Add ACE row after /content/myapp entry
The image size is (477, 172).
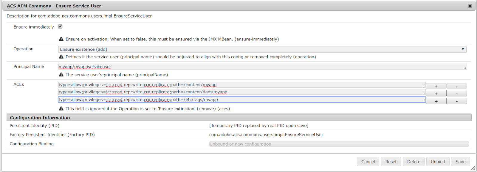[x=436, y=86]
